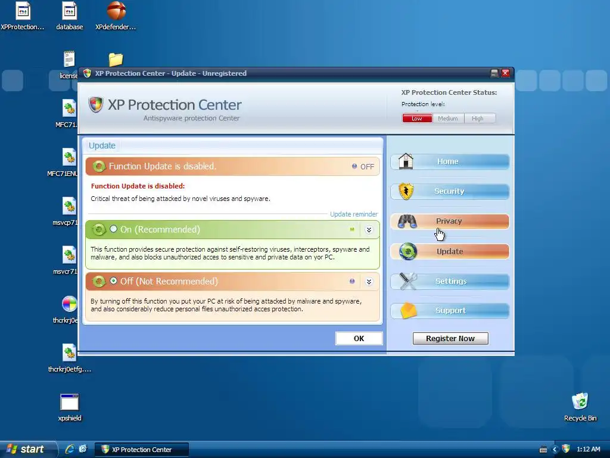Viewport: 610px width, 458px height.
Task: Close the XP Protection Center window
Action: pos(505,73)
